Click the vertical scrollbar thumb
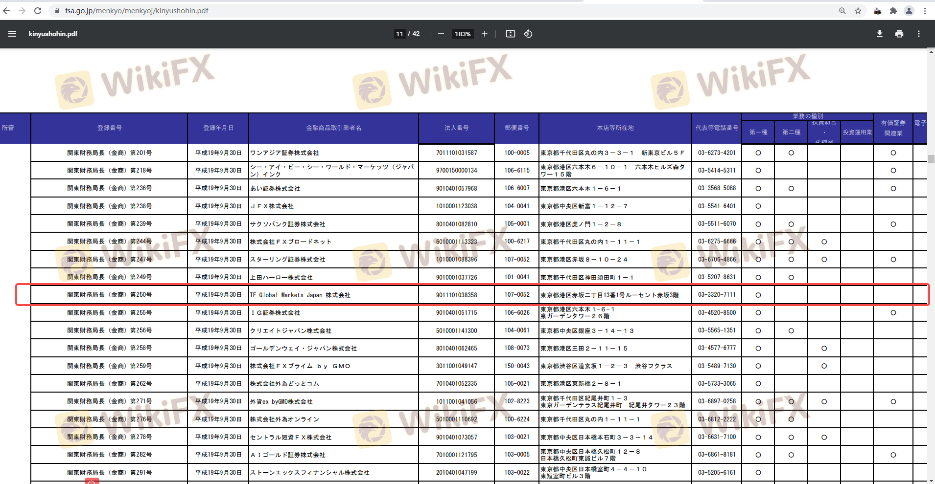935x484 pixels. click(x=931, y=159)
